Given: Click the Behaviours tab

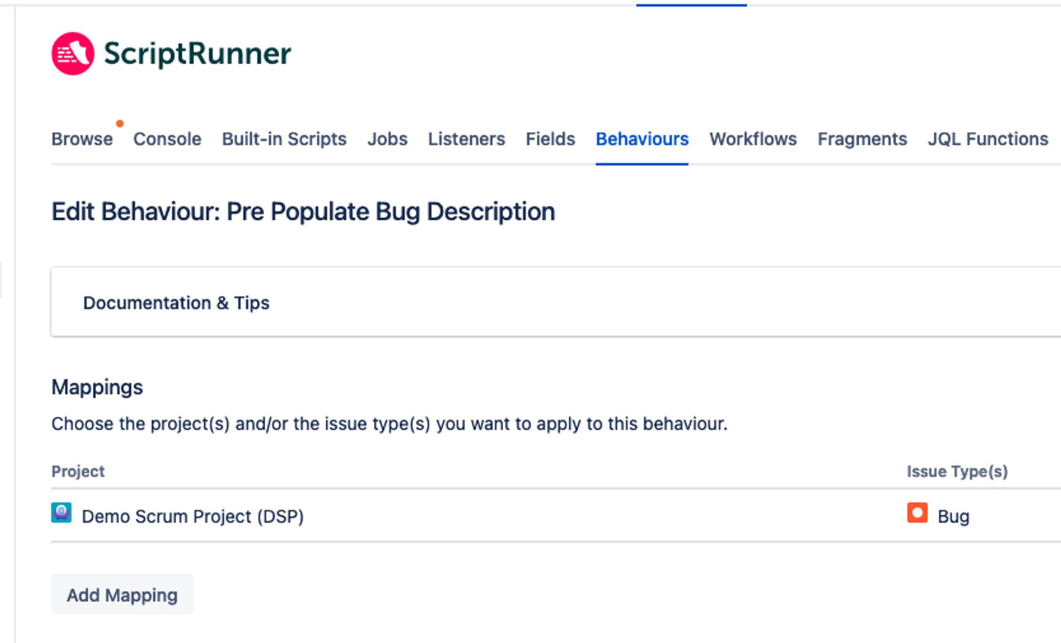Looking at the screenshot, I should click(642, 139).
